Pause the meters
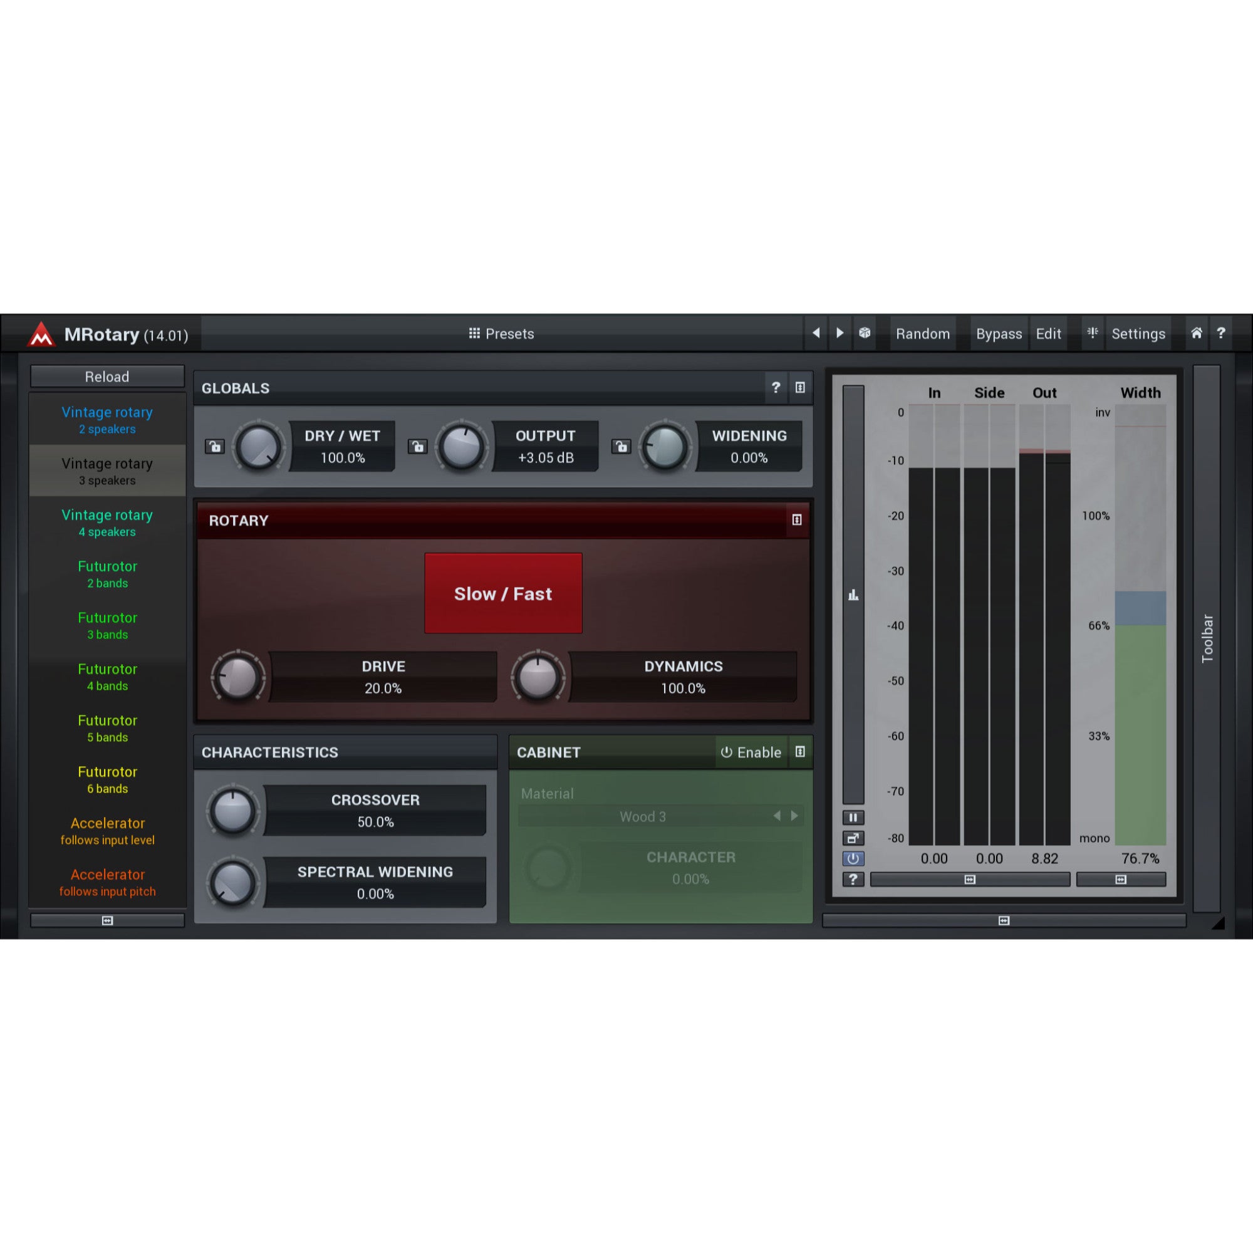The height and width of the screenshot is (1253, 1253). point(853,817)
